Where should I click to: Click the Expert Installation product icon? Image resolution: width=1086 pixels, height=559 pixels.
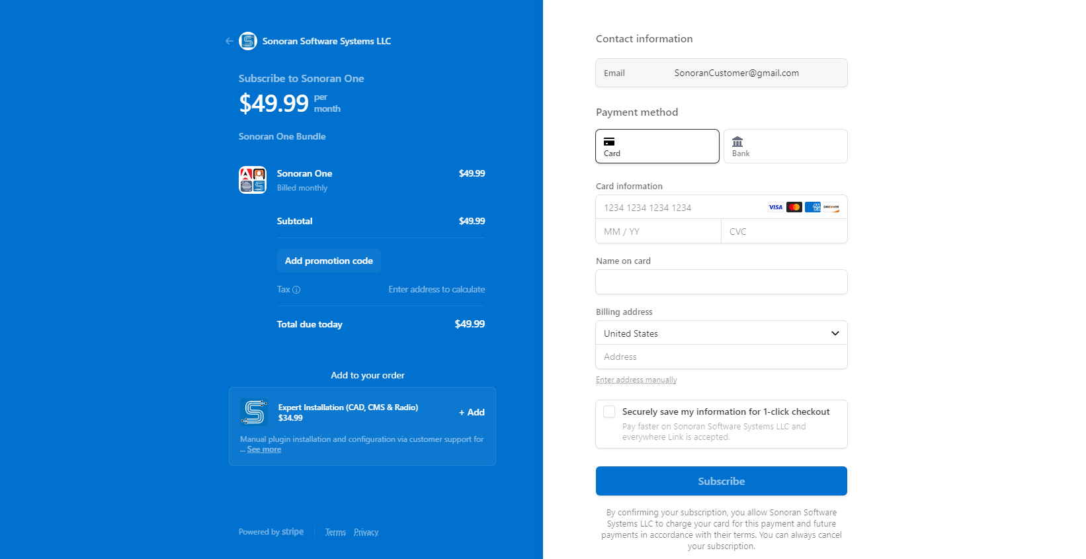(x=254, y=412)
